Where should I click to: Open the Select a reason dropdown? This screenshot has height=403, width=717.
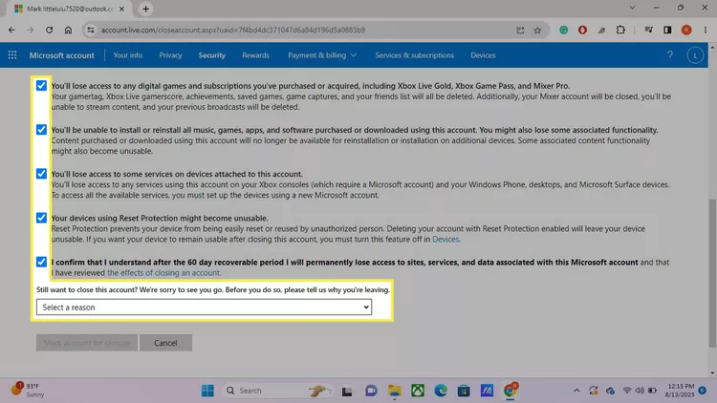click(x=204, y=308)
